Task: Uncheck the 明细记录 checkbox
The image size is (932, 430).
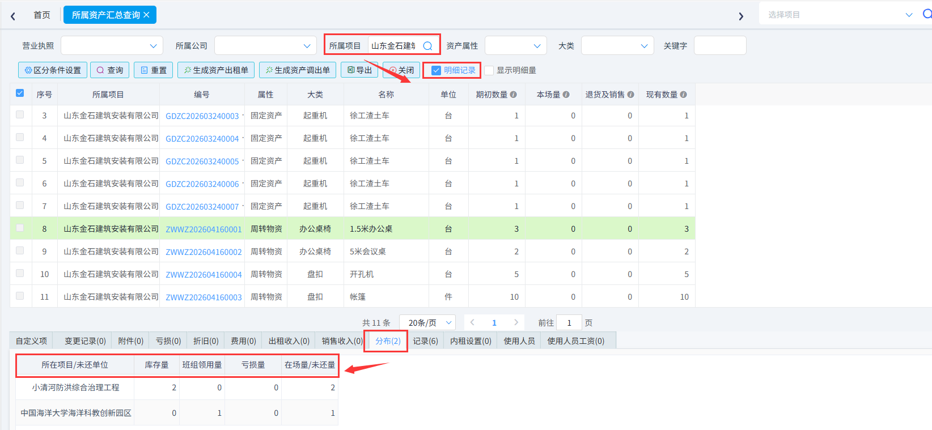Action: 436,70
